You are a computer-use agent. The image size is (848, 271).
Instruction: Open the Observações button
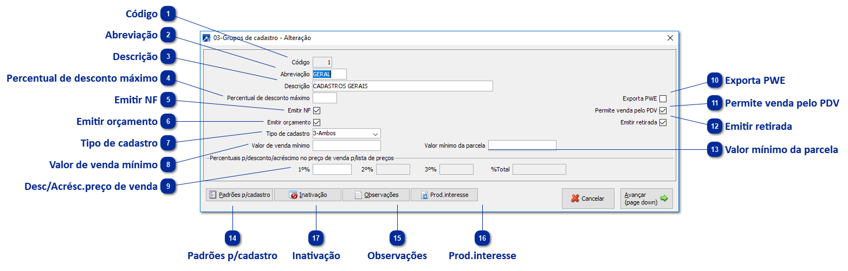[376, 195]
